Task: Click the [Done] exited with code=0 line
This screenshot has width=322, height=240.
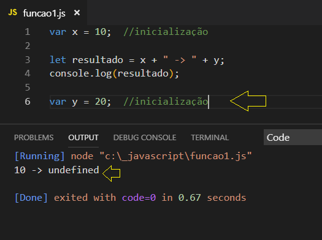Action: coord(130,198)
